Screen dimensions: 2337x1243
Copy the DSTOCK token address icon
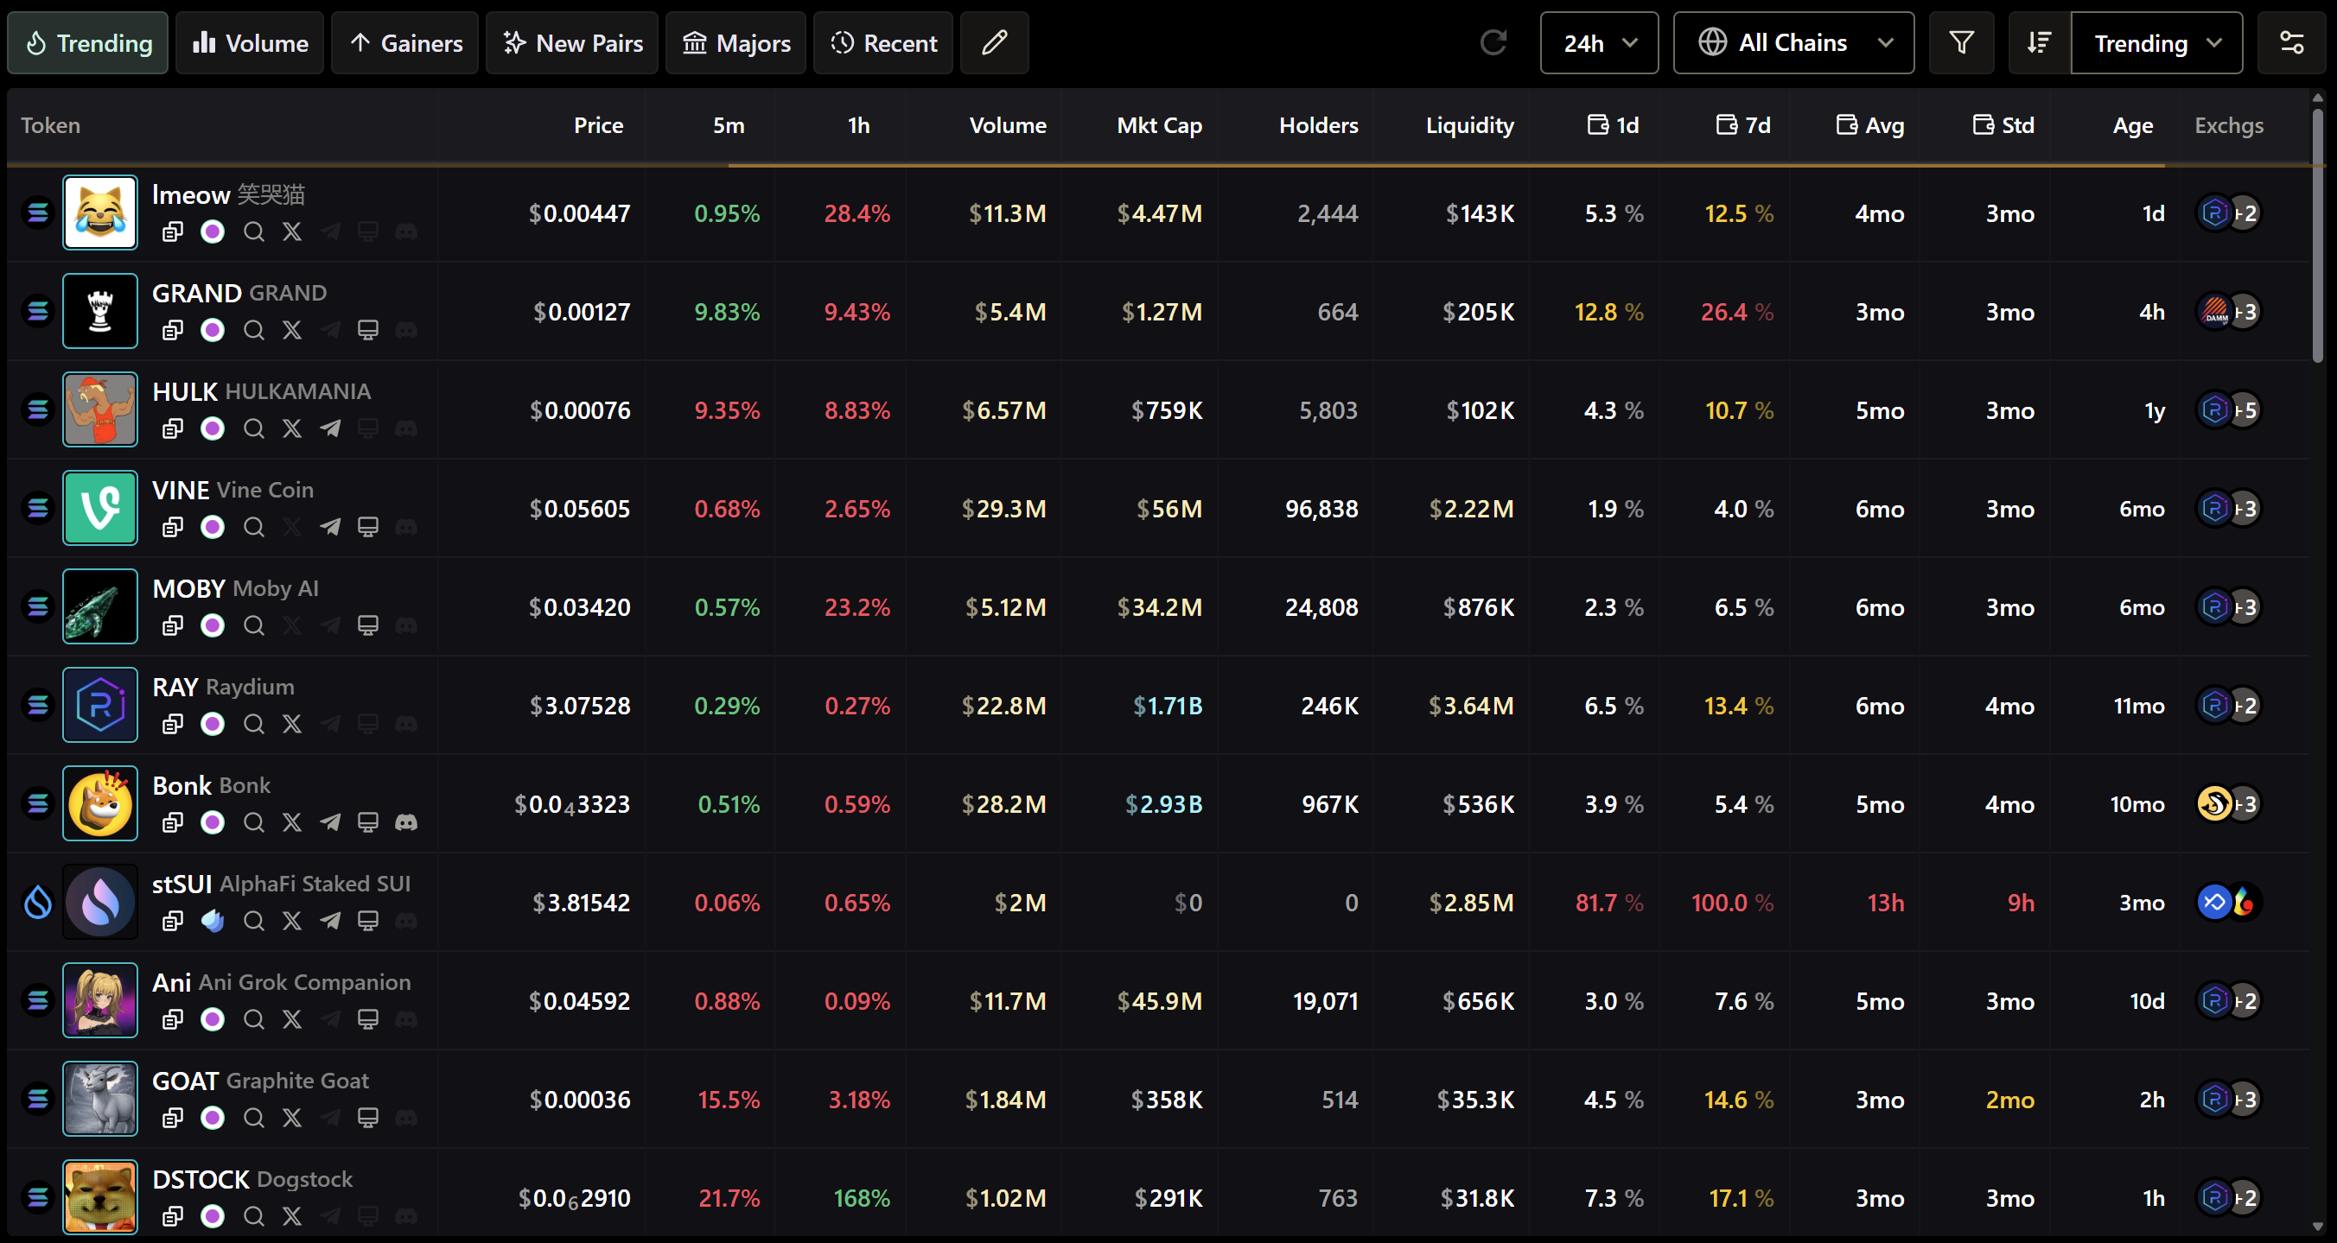point(172,1217)
